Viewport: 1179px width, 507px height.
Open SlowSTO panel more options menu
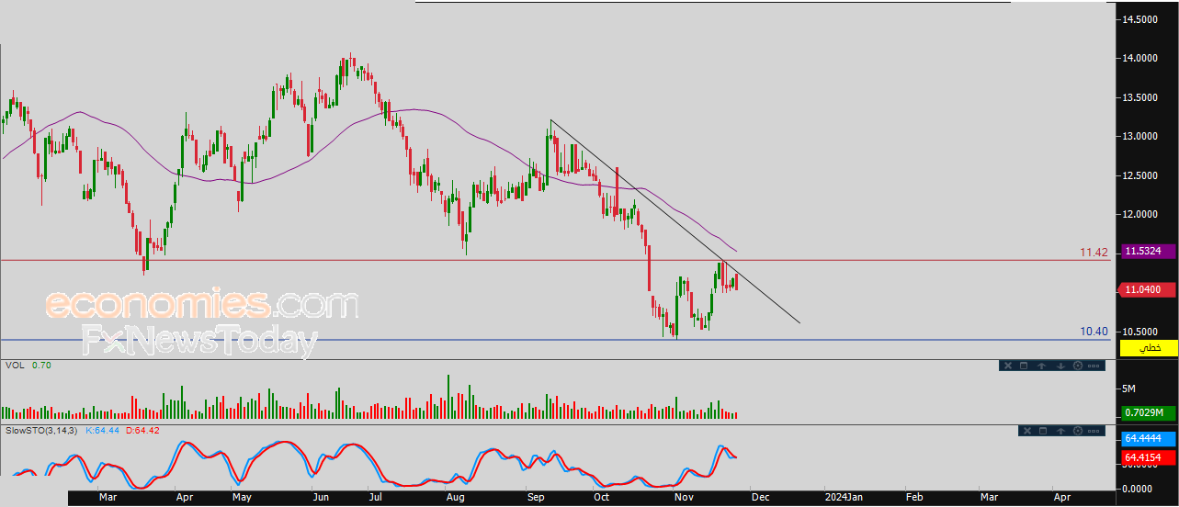(1094, 431)
